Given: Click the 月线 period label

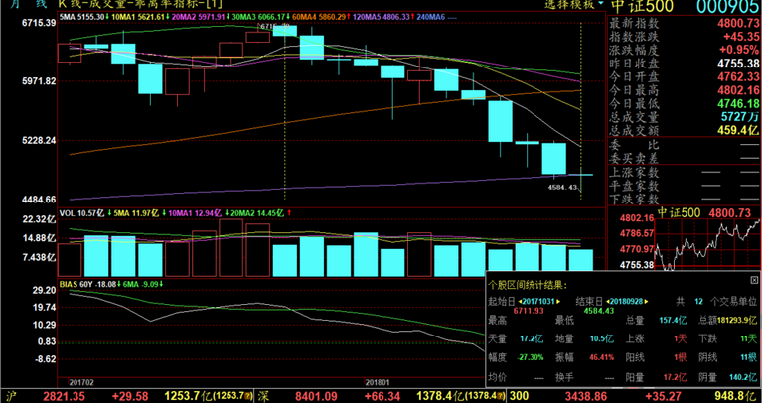Looking at the screenshot, I should [29, 4].
